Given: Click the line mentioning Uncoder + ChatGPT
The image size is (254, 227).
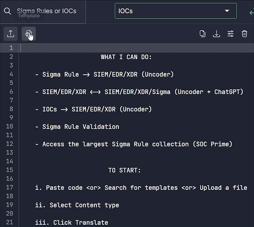Looking at the screenshot, I should click(143, 92).
